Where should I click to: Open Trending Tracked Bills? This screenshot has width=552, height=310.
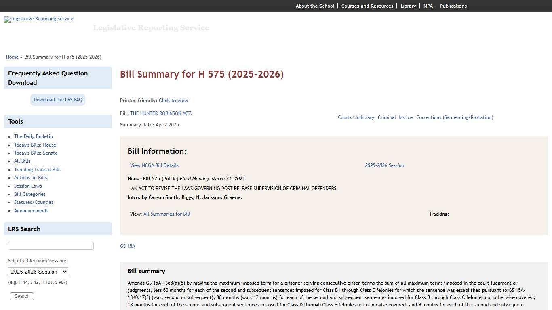click(38, 169)
